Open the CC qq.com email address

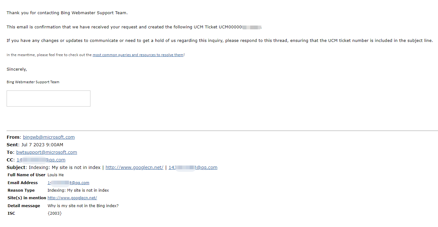coord(41,160)
